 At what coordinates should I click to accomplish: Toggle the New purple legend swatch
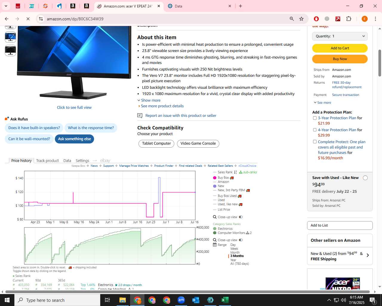215,186
